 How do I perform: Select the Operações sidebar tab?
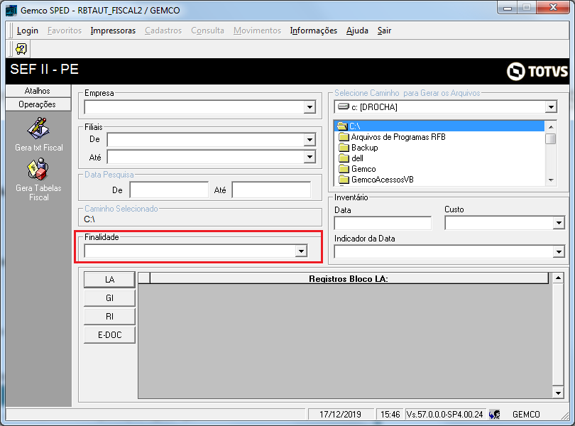[x=38, y=104]
